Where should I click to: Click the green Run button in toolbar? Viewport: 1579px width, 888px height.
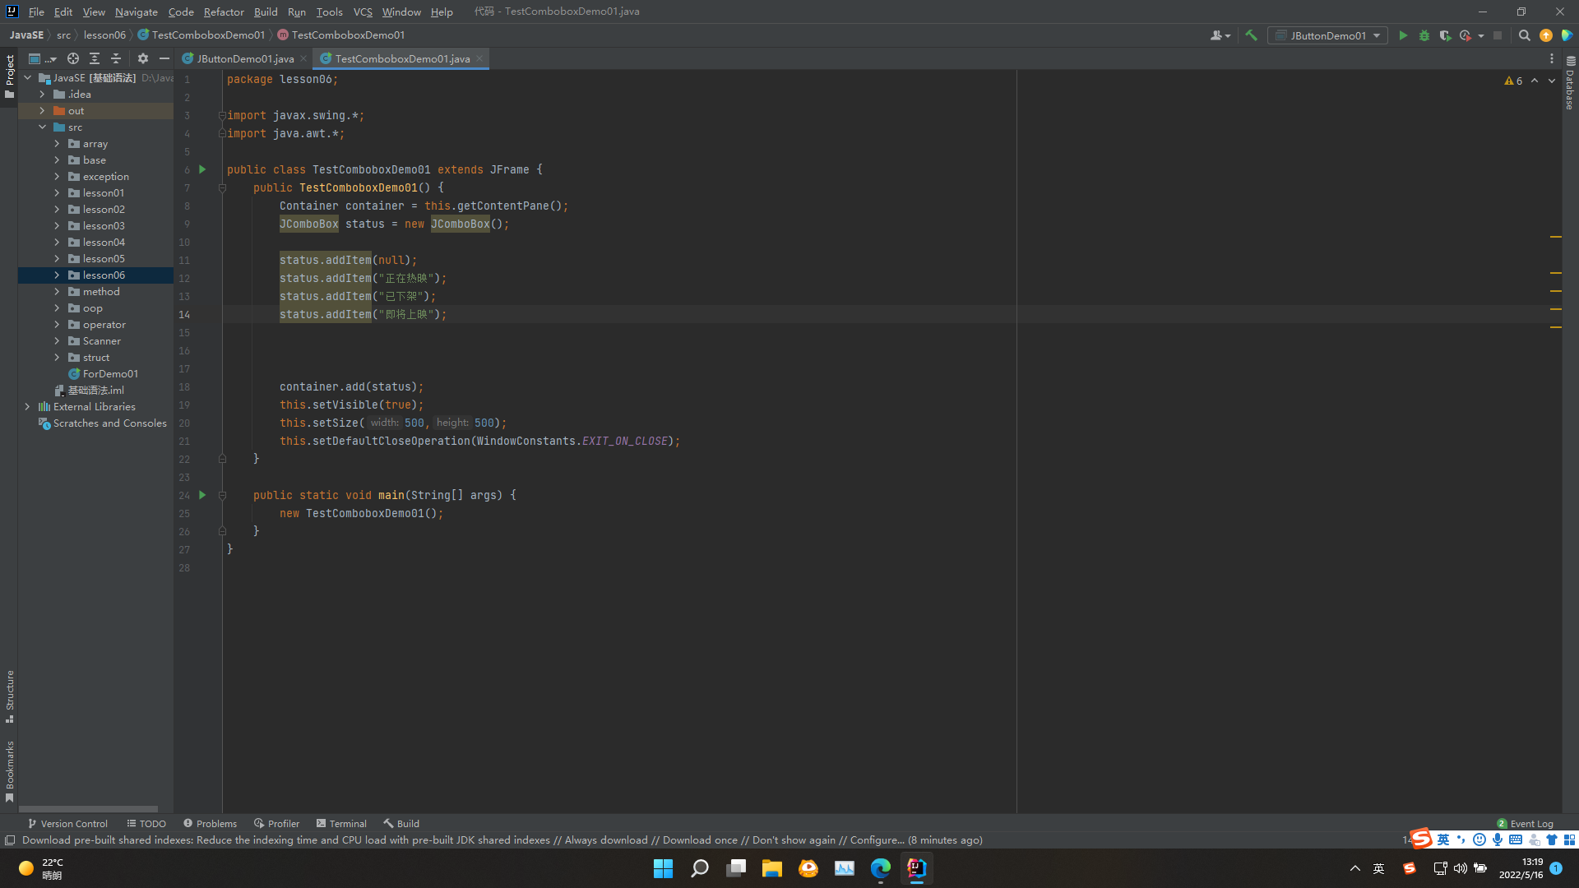1403,35
